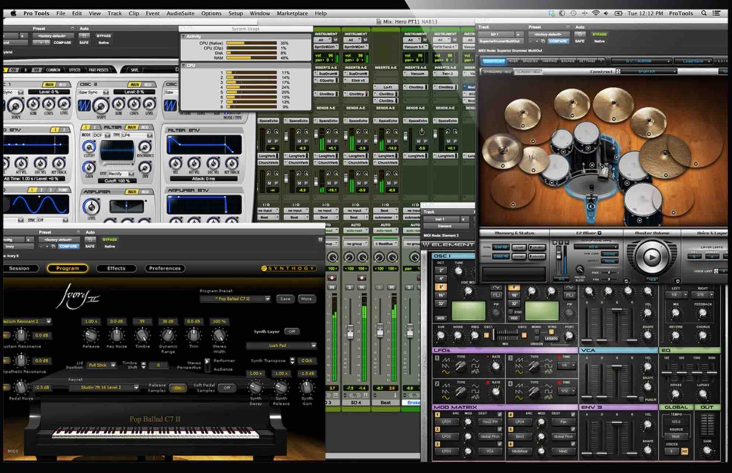Screen dimensions: 732x473
Task: Open the Program Preset dropdown
Action: coord(235,299)
